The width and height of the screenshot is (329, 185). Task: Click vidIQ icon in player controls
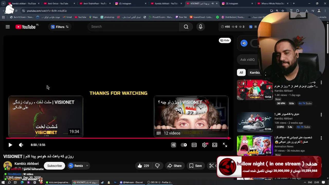click(173, 145)
